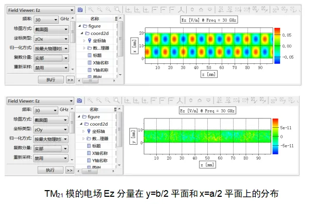Click the 坐标轴 pin icon in the zOx panel tree
The width and height of the screenshot is (313, 204).
point(90,41)
